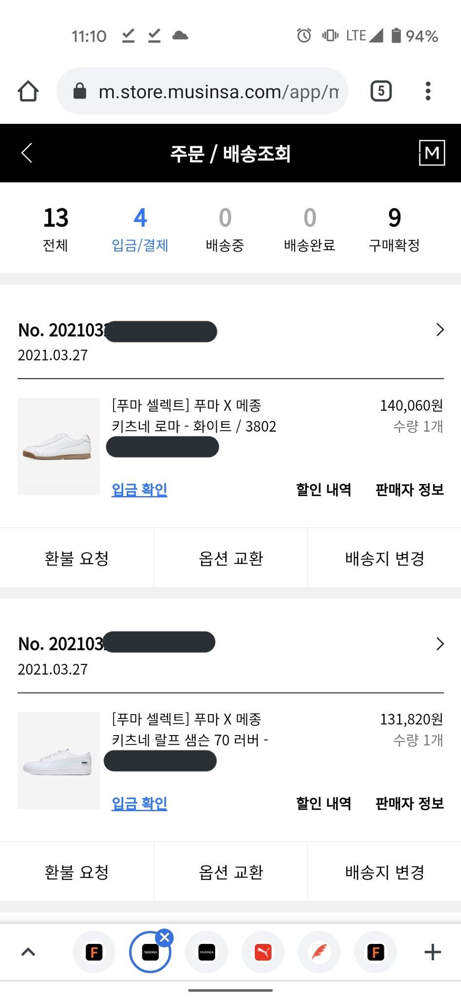The width and height of the screenshot is (461, 999).
Task: Open second order details chevron
Action: [440, 644]
